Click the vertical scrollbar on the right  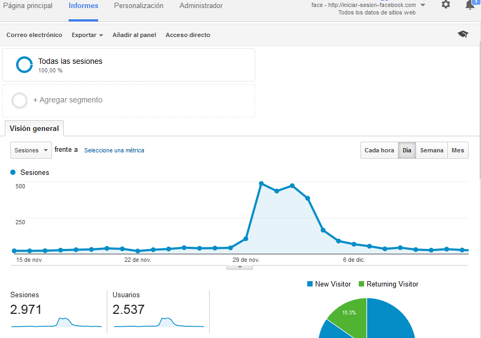[479, 109]
